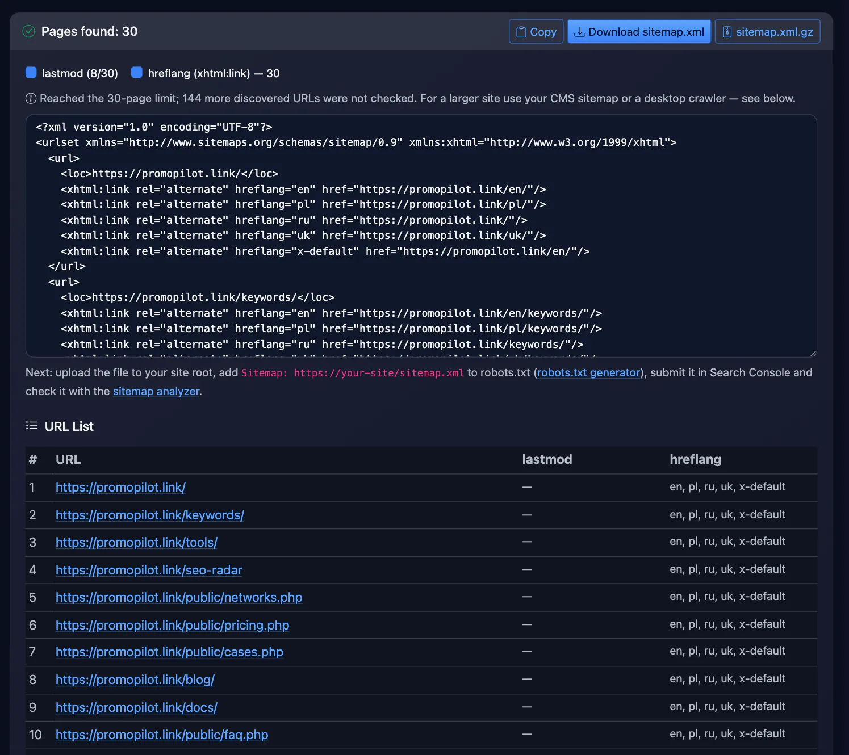Copy the sitemap XML to clipboard
The height and width of the screenshot is (755, 849).
[x=536, y=32]
